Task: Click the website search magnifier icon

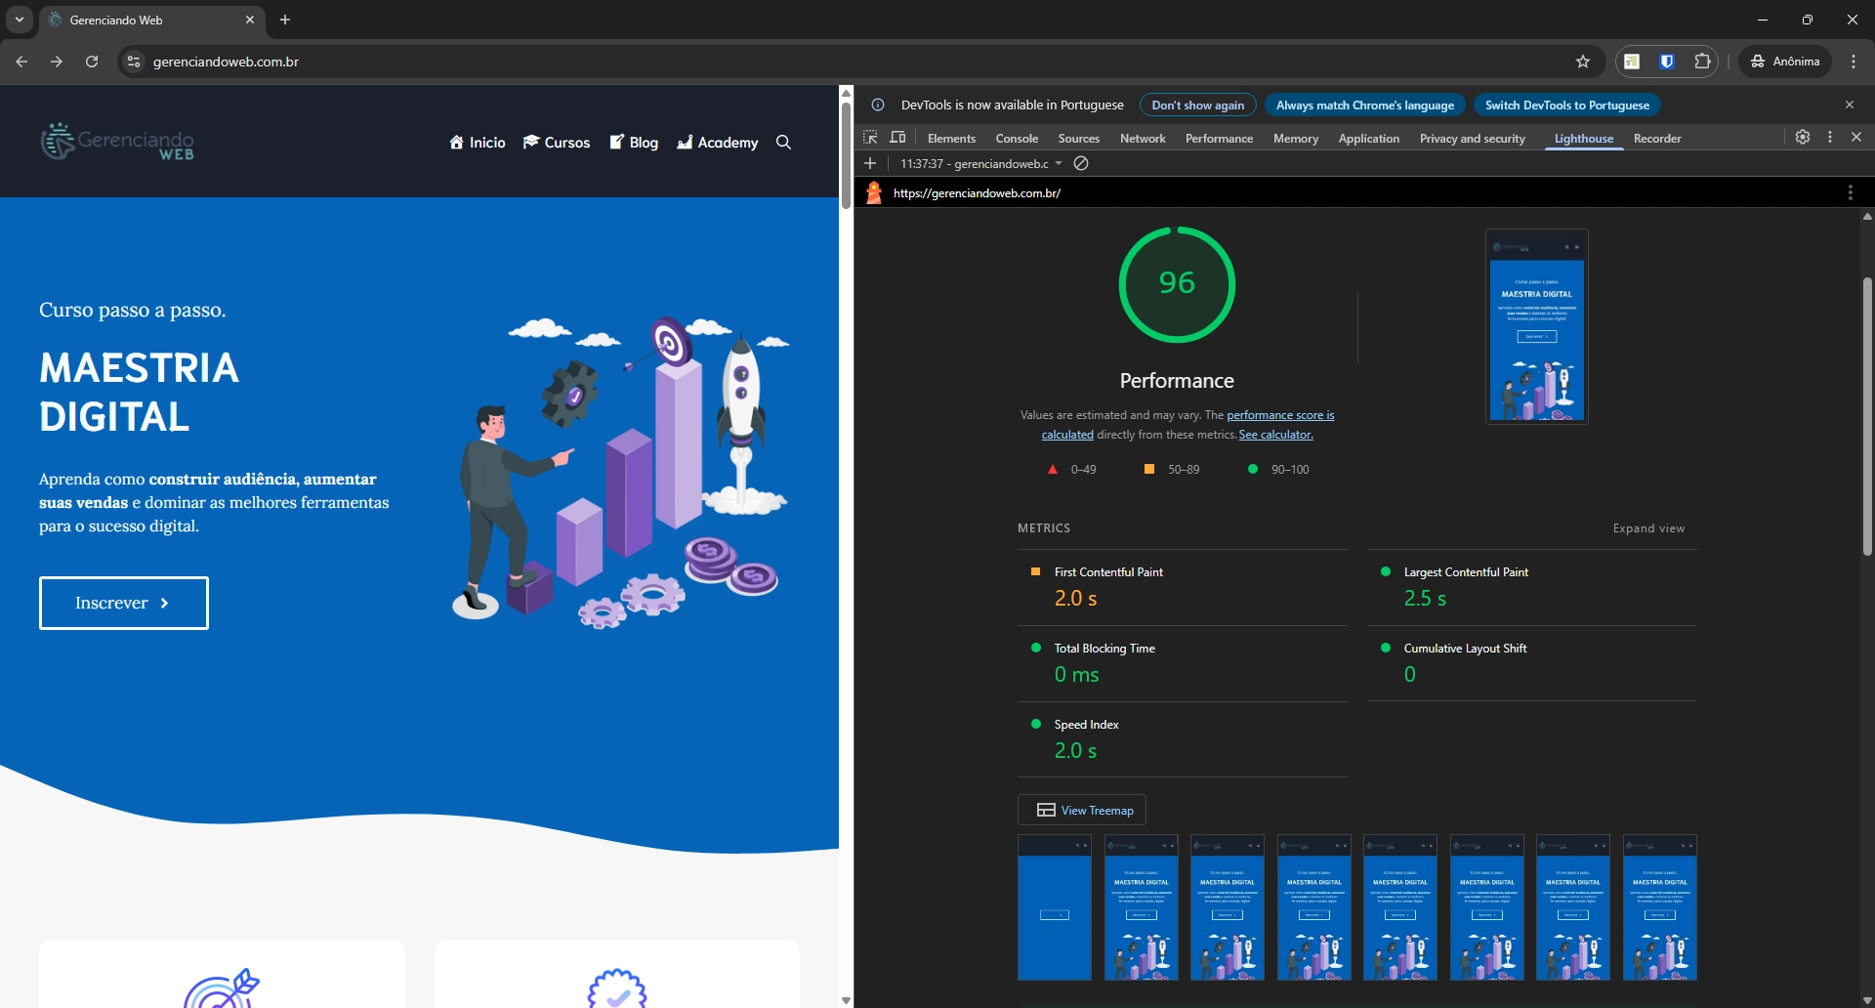Action: 783,143
